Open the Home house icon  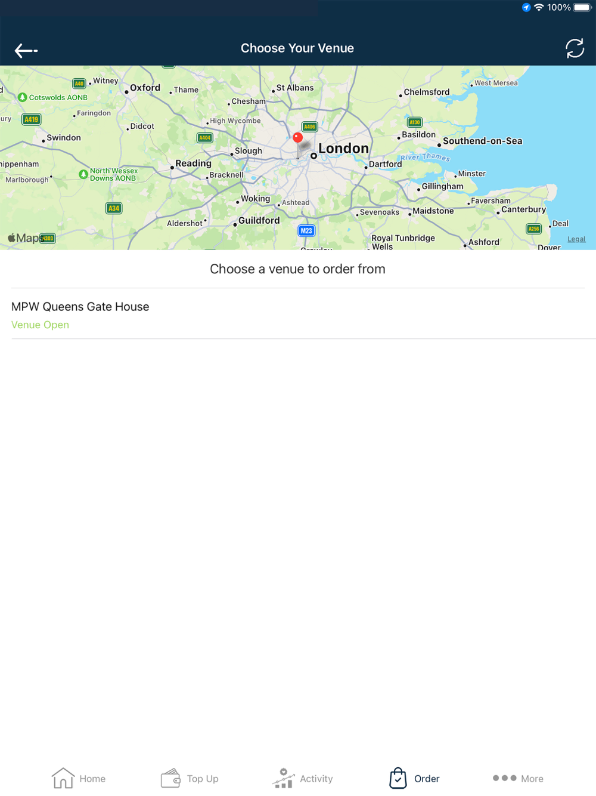[x=63, y=778]
